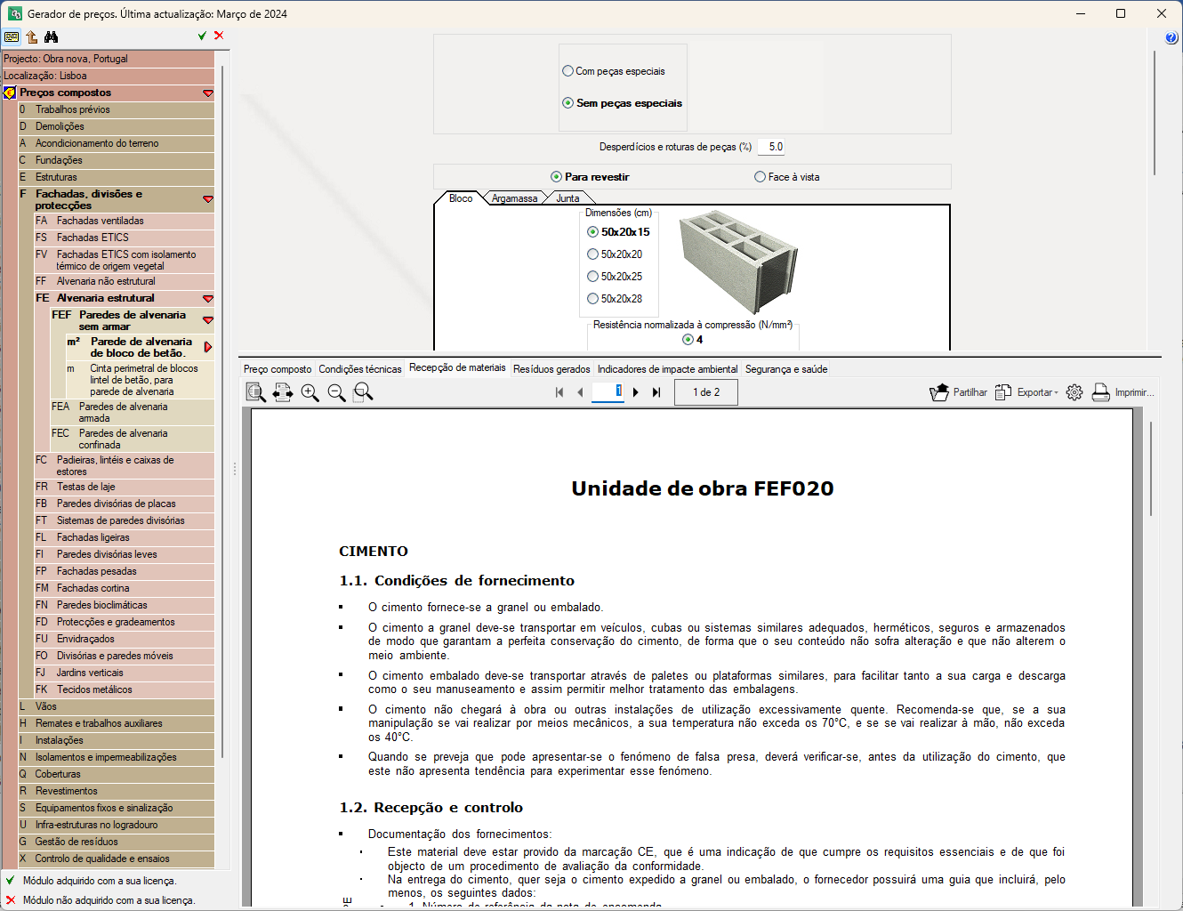The width and height of the screenshot is (1183, 911).
Task: Zoom out of the document preview
Action: click(337, 392)
